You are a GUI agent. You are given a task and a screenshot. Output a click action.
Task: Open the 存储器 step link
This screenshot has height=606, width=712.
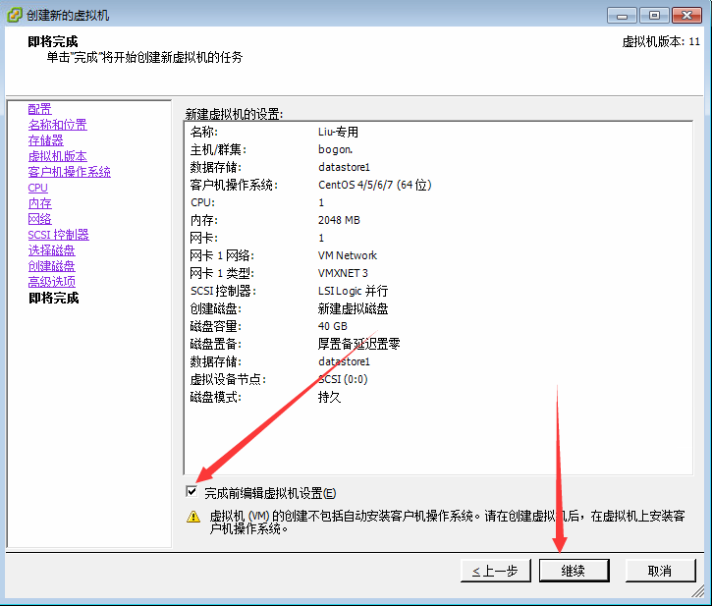46,140
